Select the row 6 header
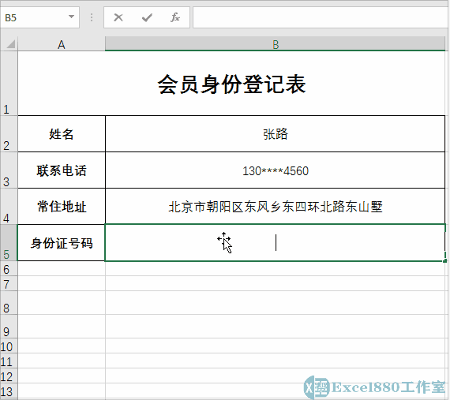 click(x=9, y=269)
